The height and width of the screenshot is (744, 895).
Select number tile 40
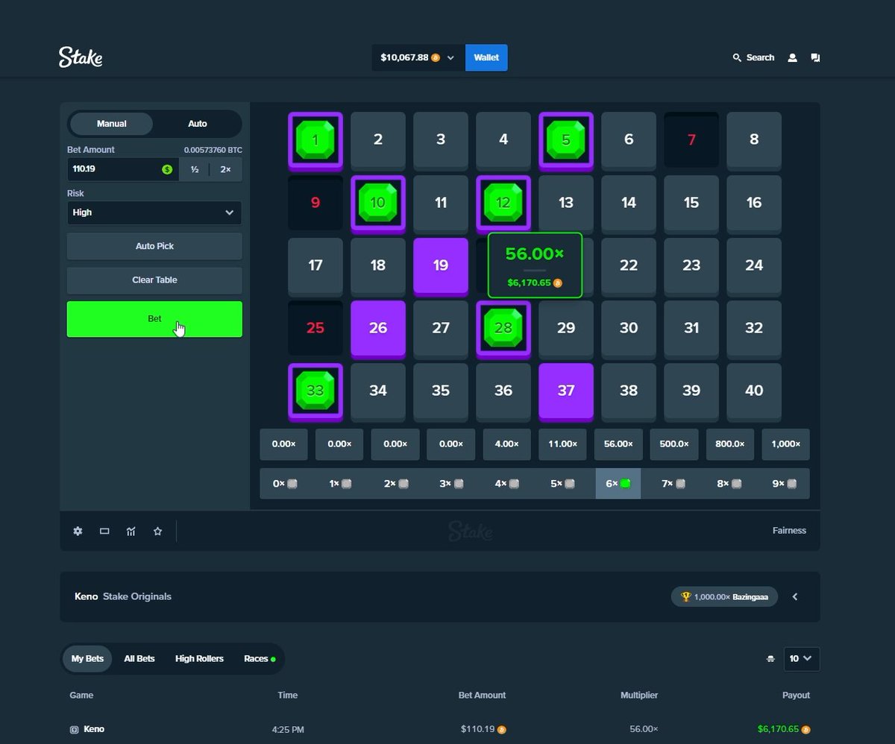[x=754, y=391]
